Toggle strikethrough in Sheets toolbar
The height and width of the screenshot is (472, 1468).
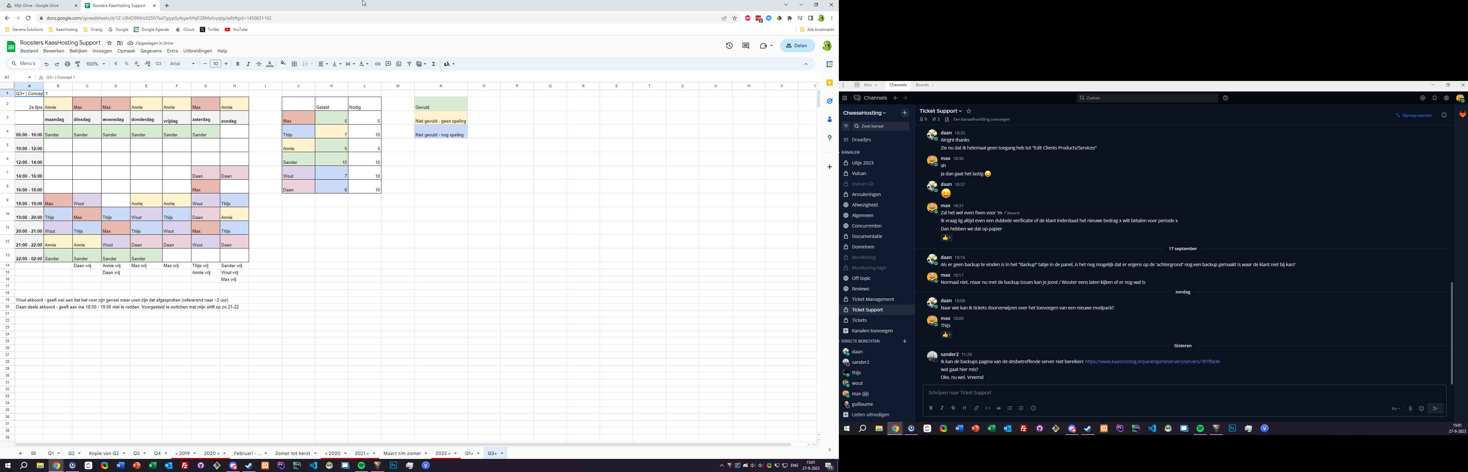(259, 64)
